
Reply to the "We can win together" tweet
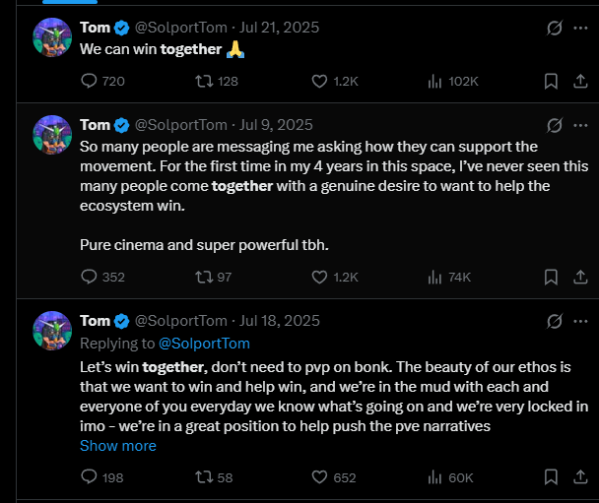(x=90, y=81)
